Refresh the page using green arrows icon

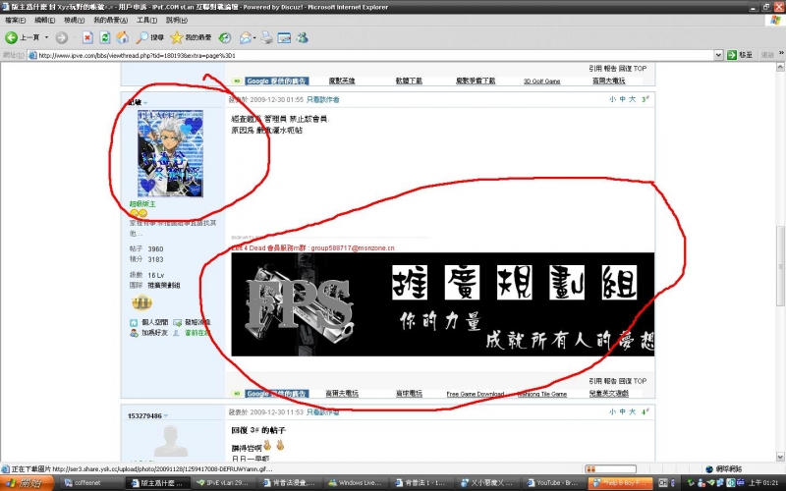tap(105, 37)
